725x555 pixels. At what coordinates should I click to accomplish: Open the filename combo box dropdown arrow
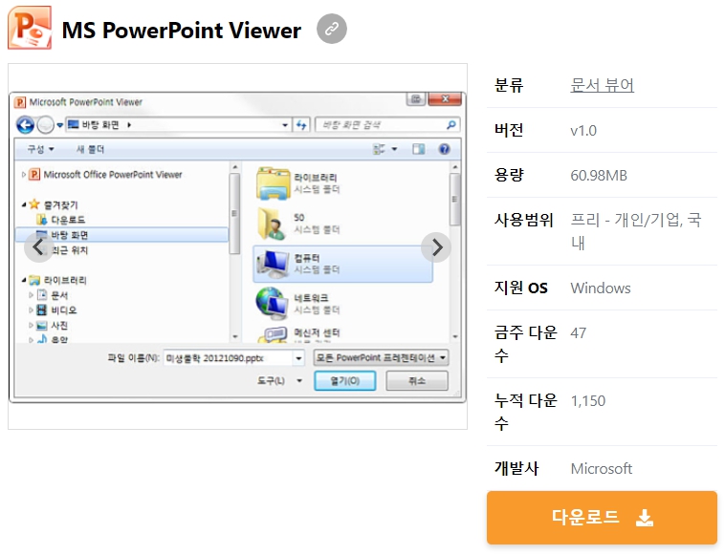coord(298,358)
